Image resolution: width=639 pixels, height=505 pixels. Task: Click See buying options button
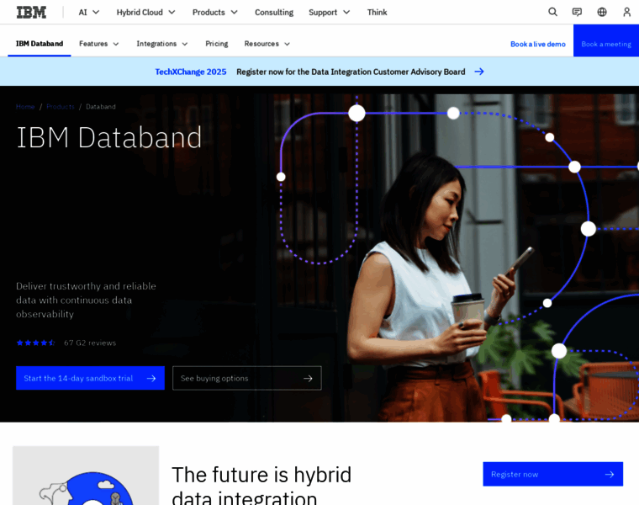coord(247,378)
